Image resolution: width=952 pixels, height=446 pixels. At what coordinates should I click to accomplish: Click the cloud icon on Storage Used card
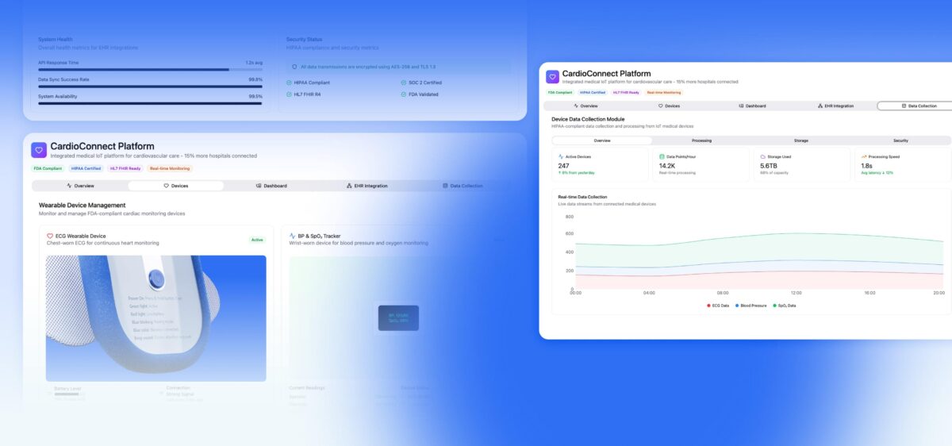tap(762, 156)
